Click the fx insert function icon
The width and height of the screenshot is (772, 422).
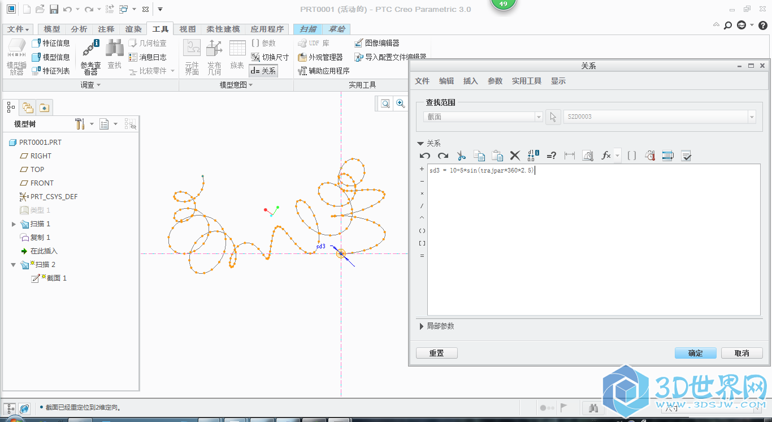[x=606, y=156]
